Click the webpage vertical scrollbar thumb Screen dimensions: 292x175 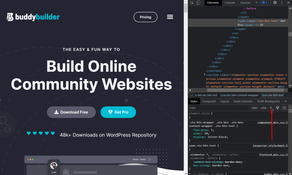tap(186, 8)
